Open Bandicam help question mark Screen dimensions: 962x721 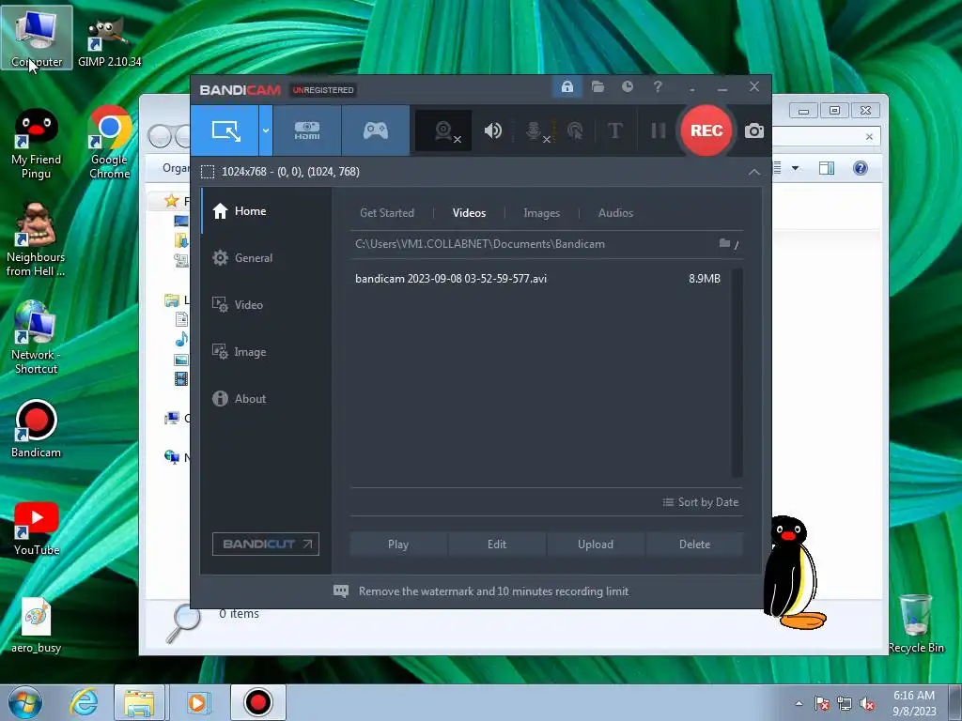658,86
